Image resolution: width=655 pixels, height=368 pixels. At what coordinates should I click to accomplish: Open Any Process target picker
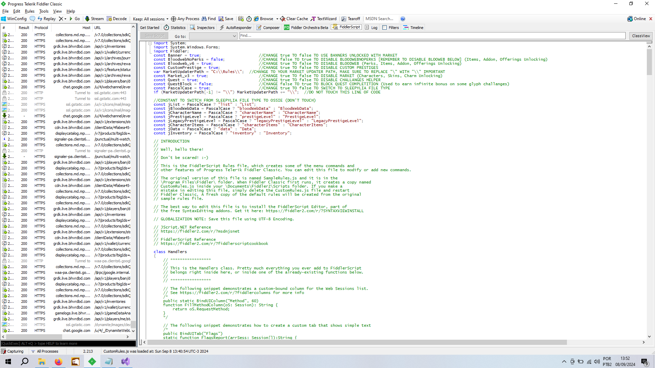185,19
